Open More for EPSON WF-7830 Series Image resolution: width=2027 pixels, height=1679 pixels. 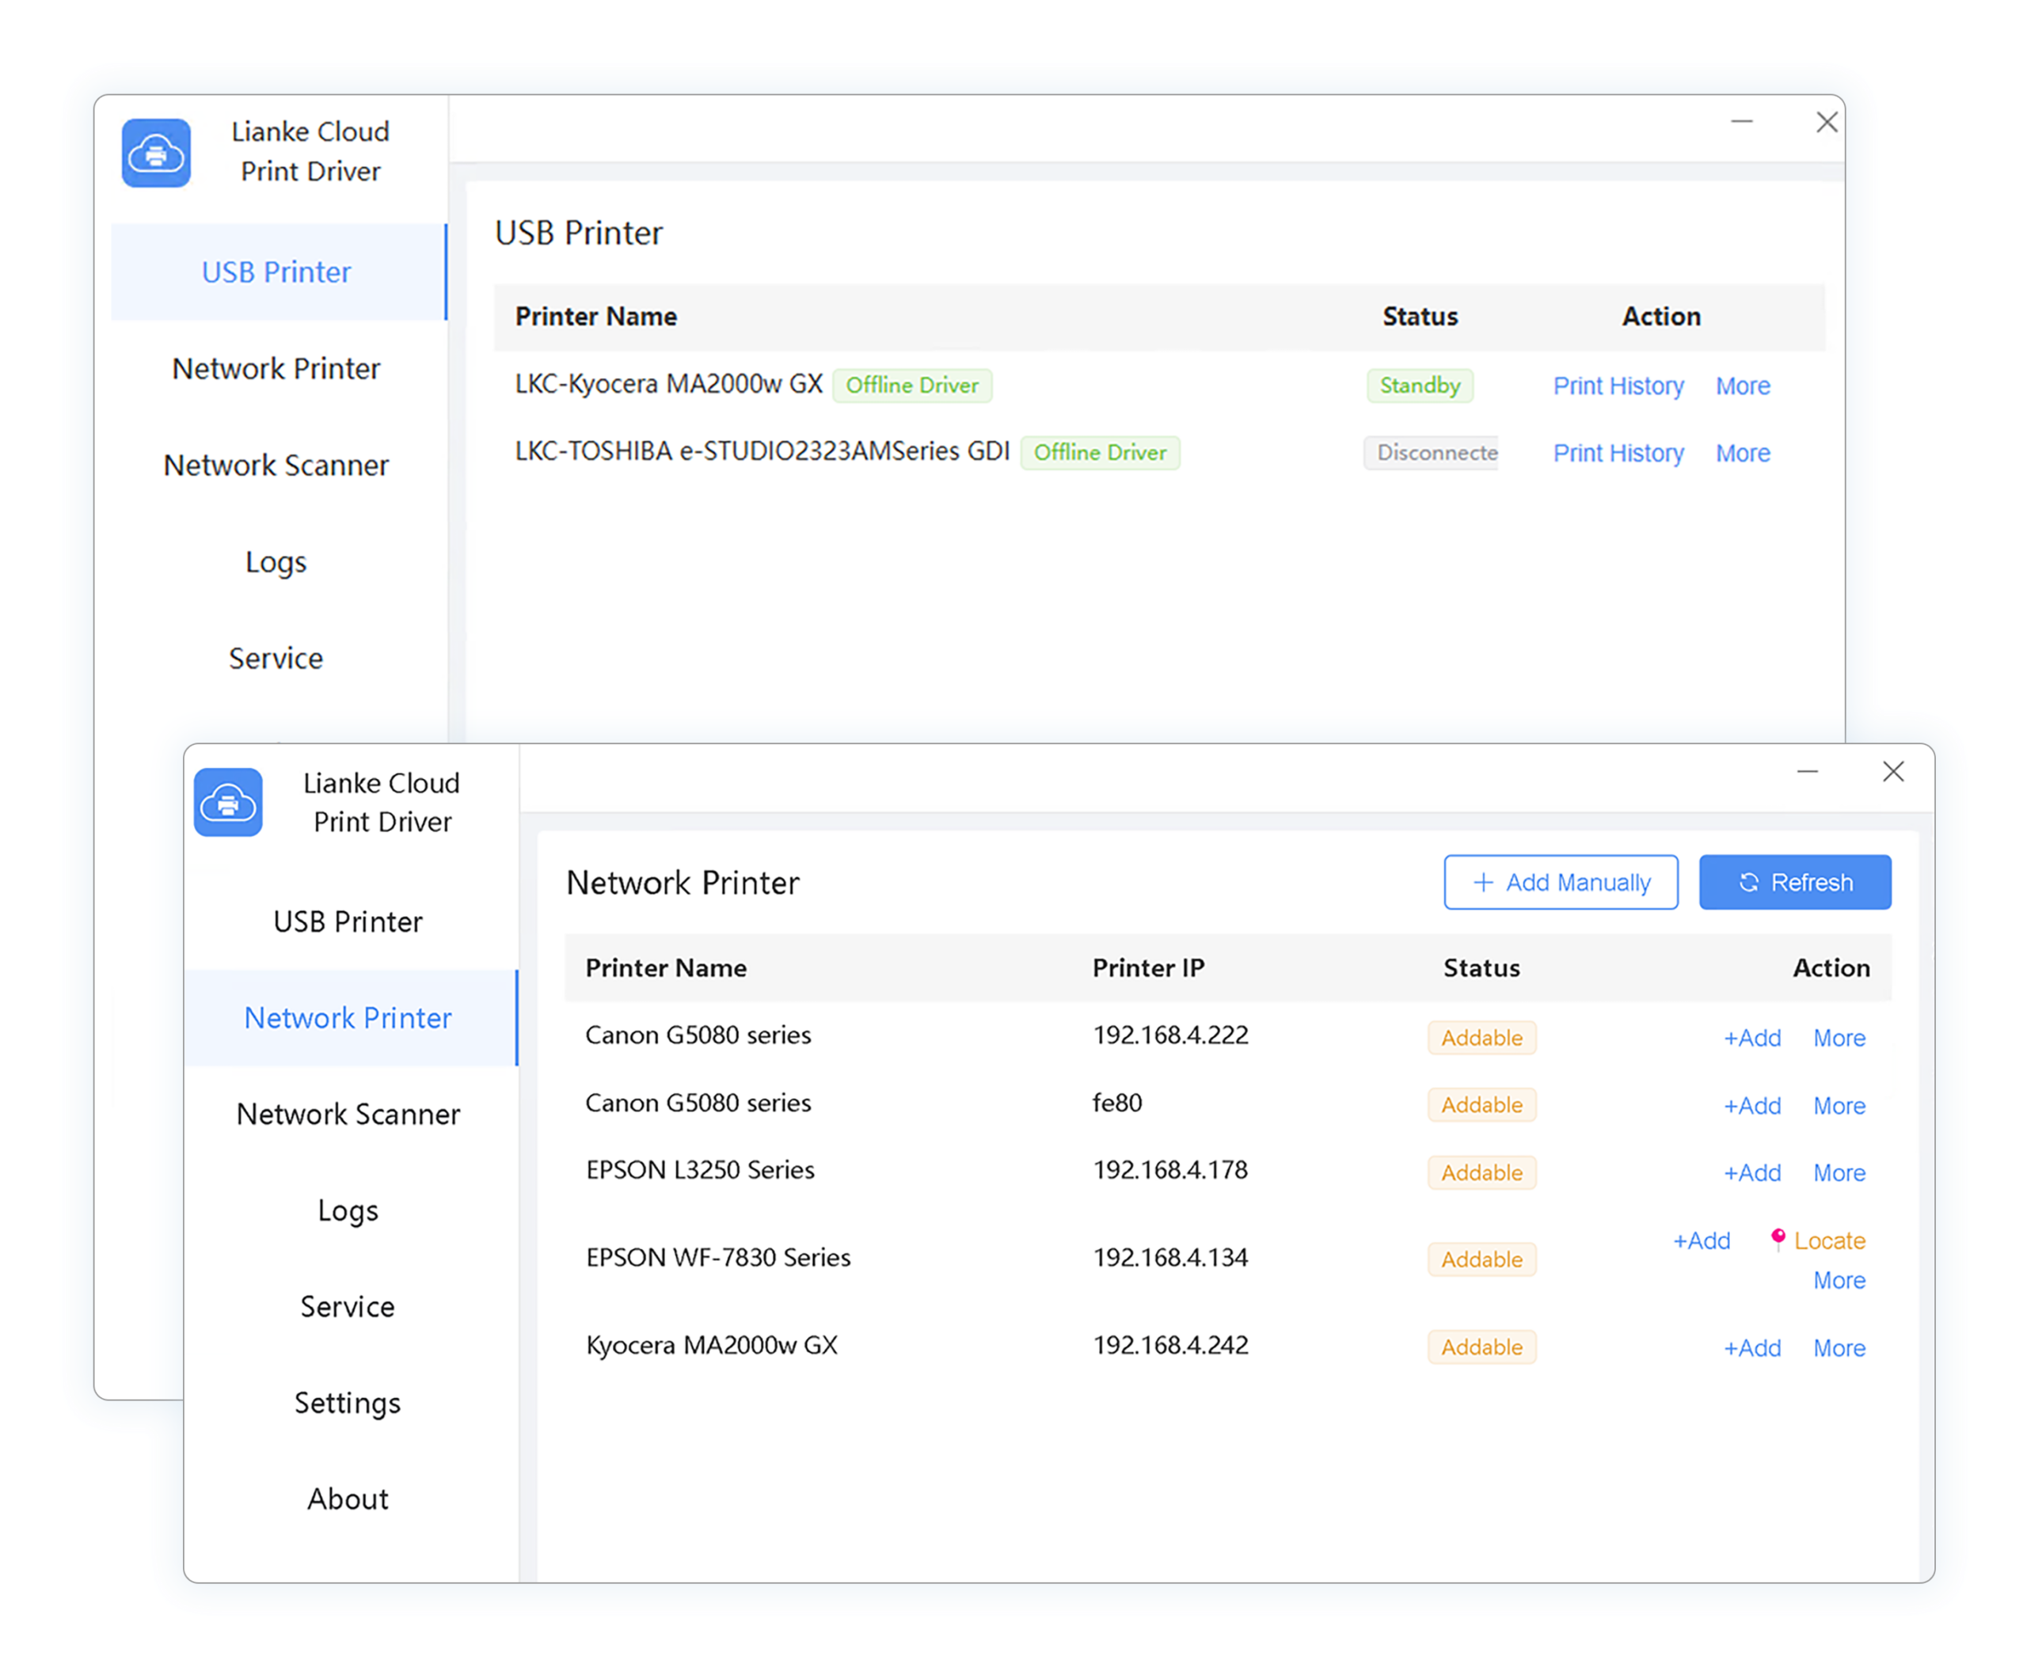(1839, 1281)
